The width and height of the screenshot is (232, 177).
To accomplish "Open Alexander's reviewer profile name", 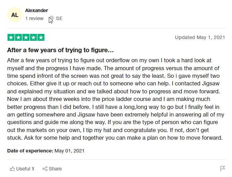I will point(37,10).
